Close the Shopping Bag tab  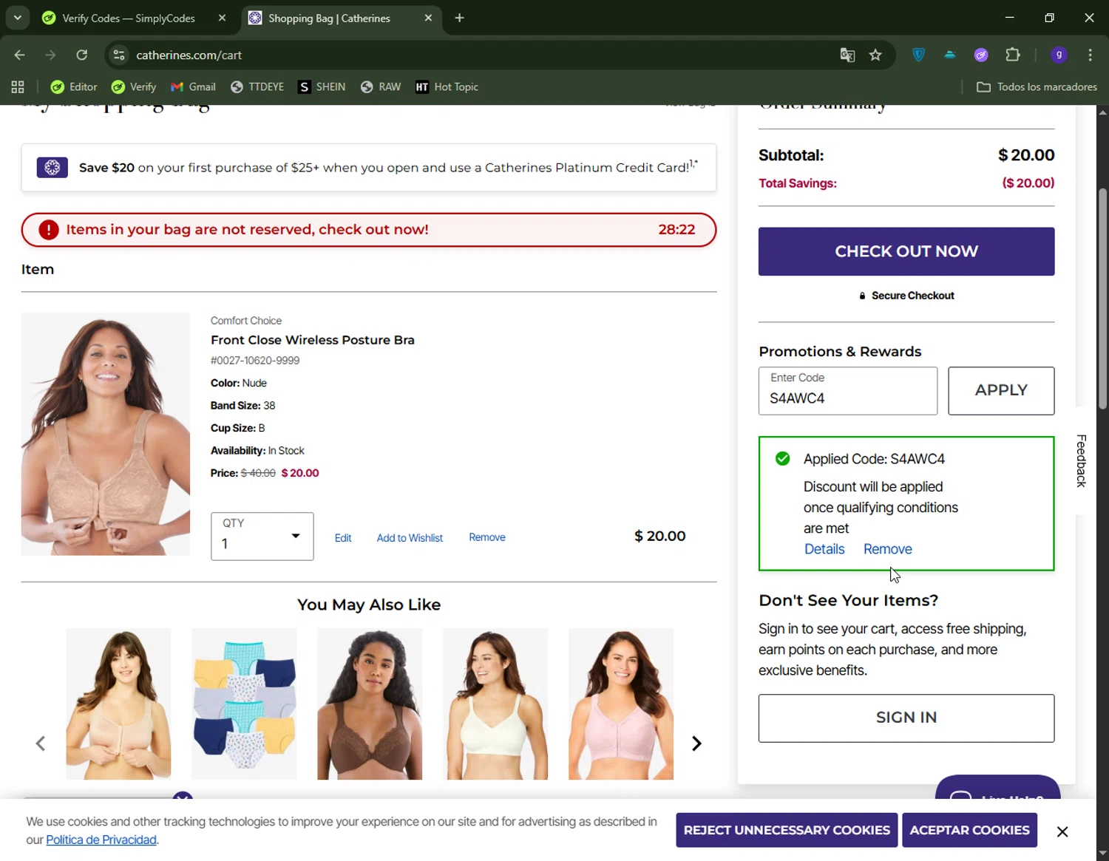point(428,18)
